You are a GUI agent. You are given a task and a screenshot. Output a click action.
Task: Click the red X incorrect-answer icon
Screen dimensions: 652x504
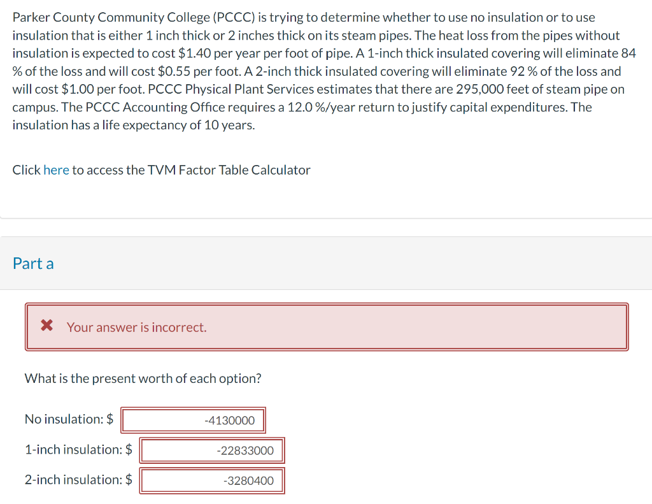pos(46,326)
